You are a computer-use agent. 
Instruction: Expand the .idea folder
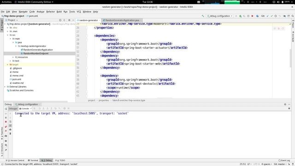tap(8, 28)
